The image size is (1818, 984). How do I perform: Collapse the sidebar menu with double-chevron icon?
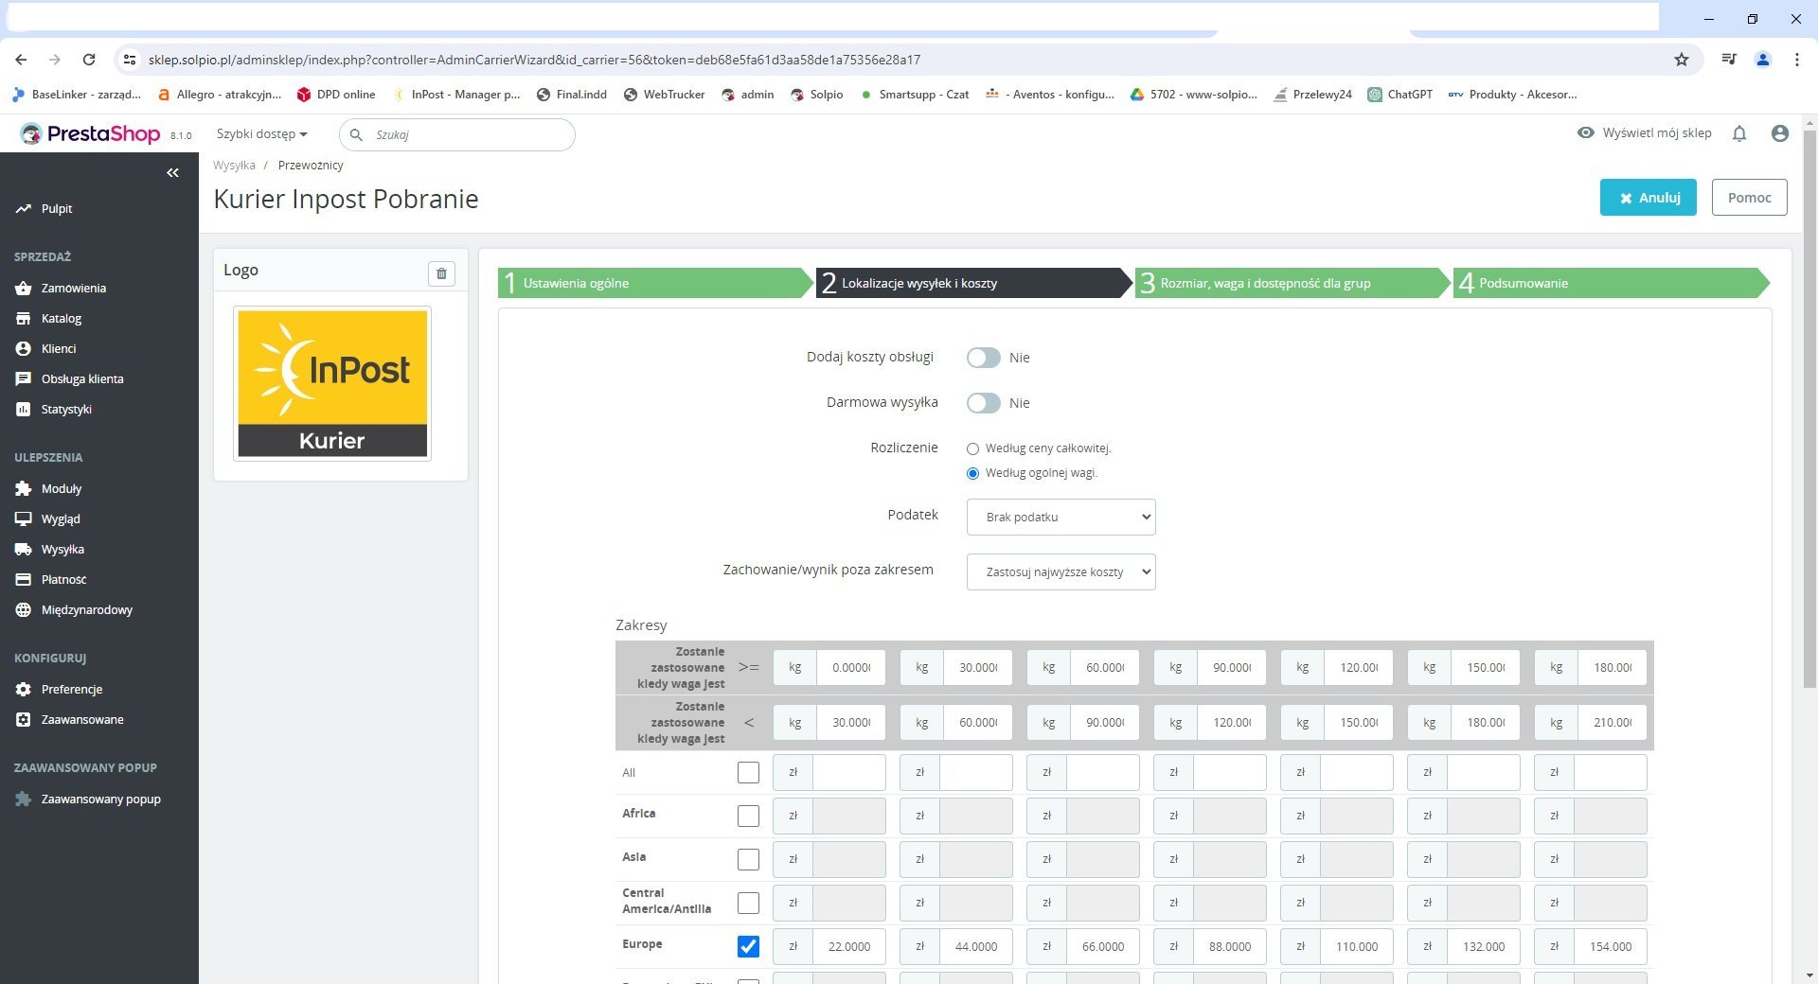172,172
